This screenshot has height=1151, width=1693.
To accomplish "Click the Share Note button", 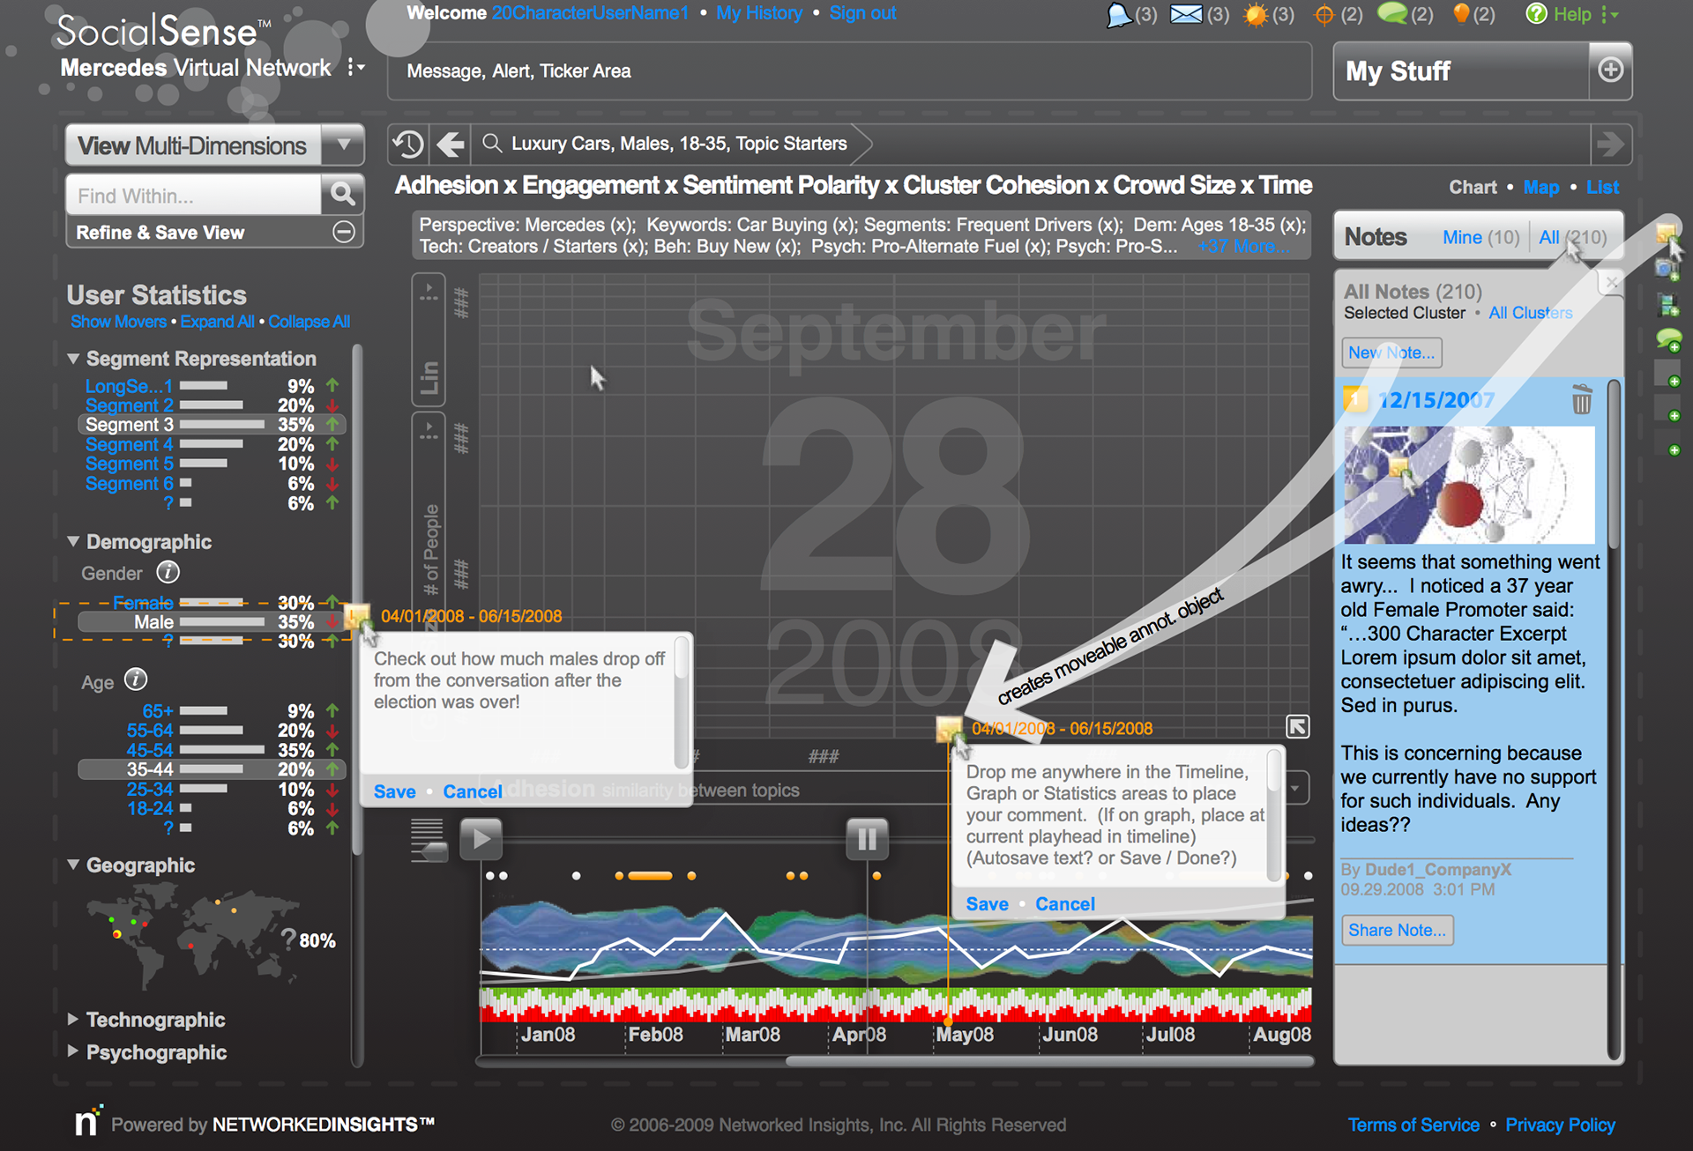I will coord(1397,930).
